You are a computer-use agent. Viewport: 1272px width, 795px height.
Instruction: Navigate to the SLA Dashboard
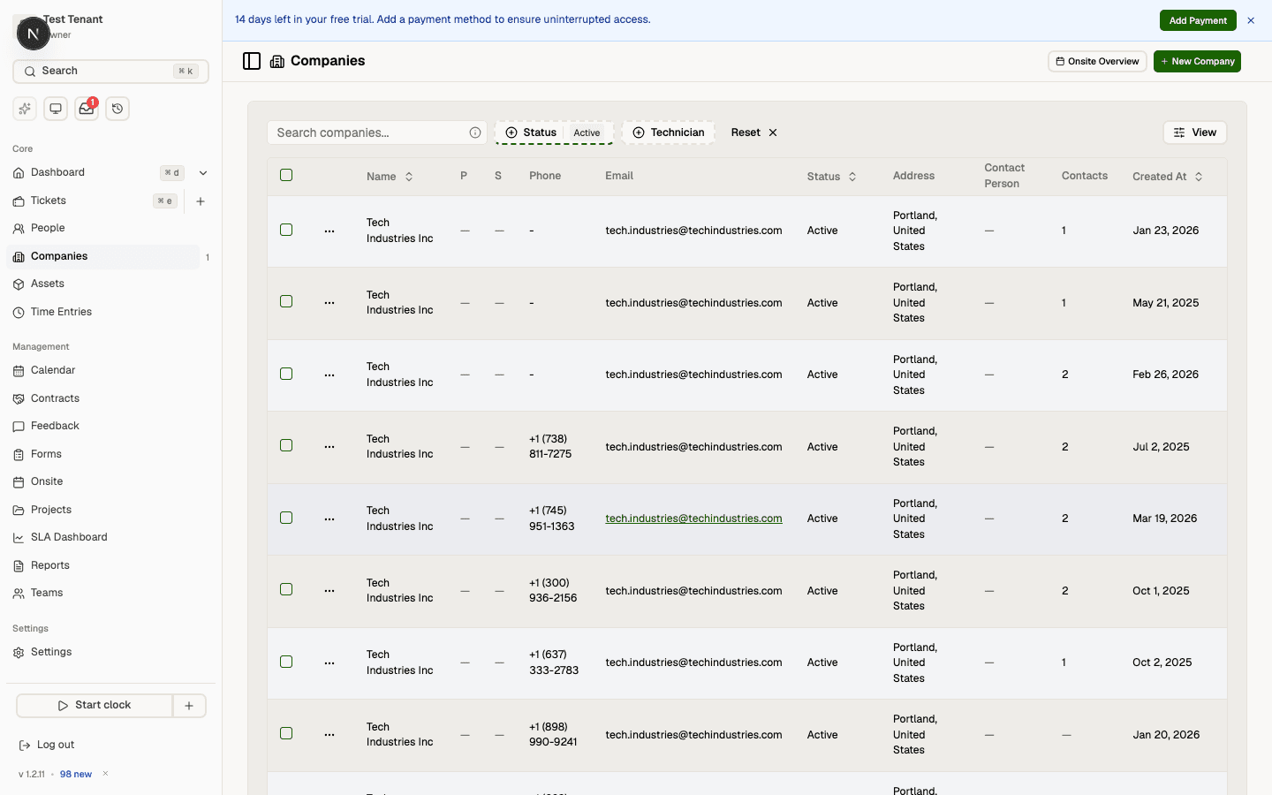[69, 536]
